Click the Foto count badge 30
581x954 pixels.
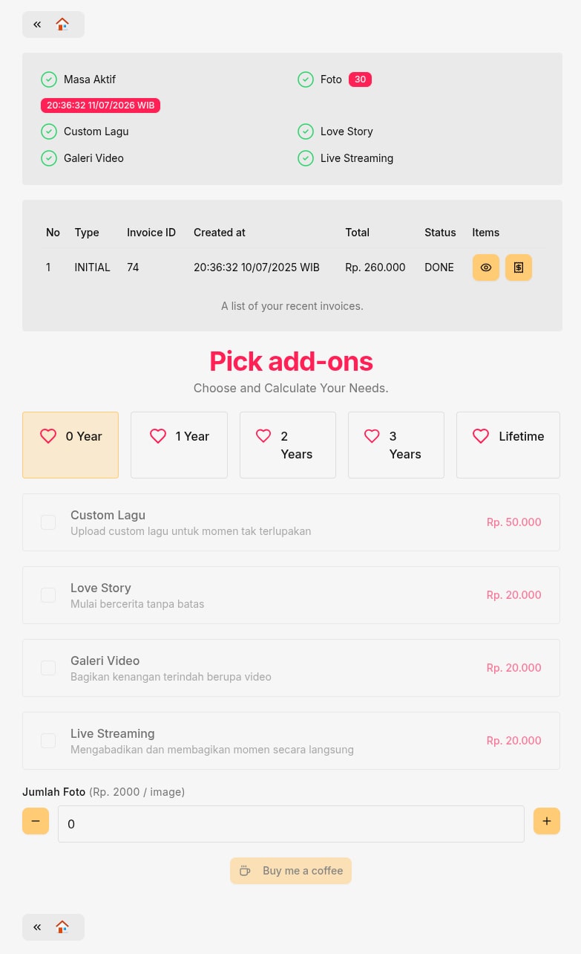click(360, 79)
